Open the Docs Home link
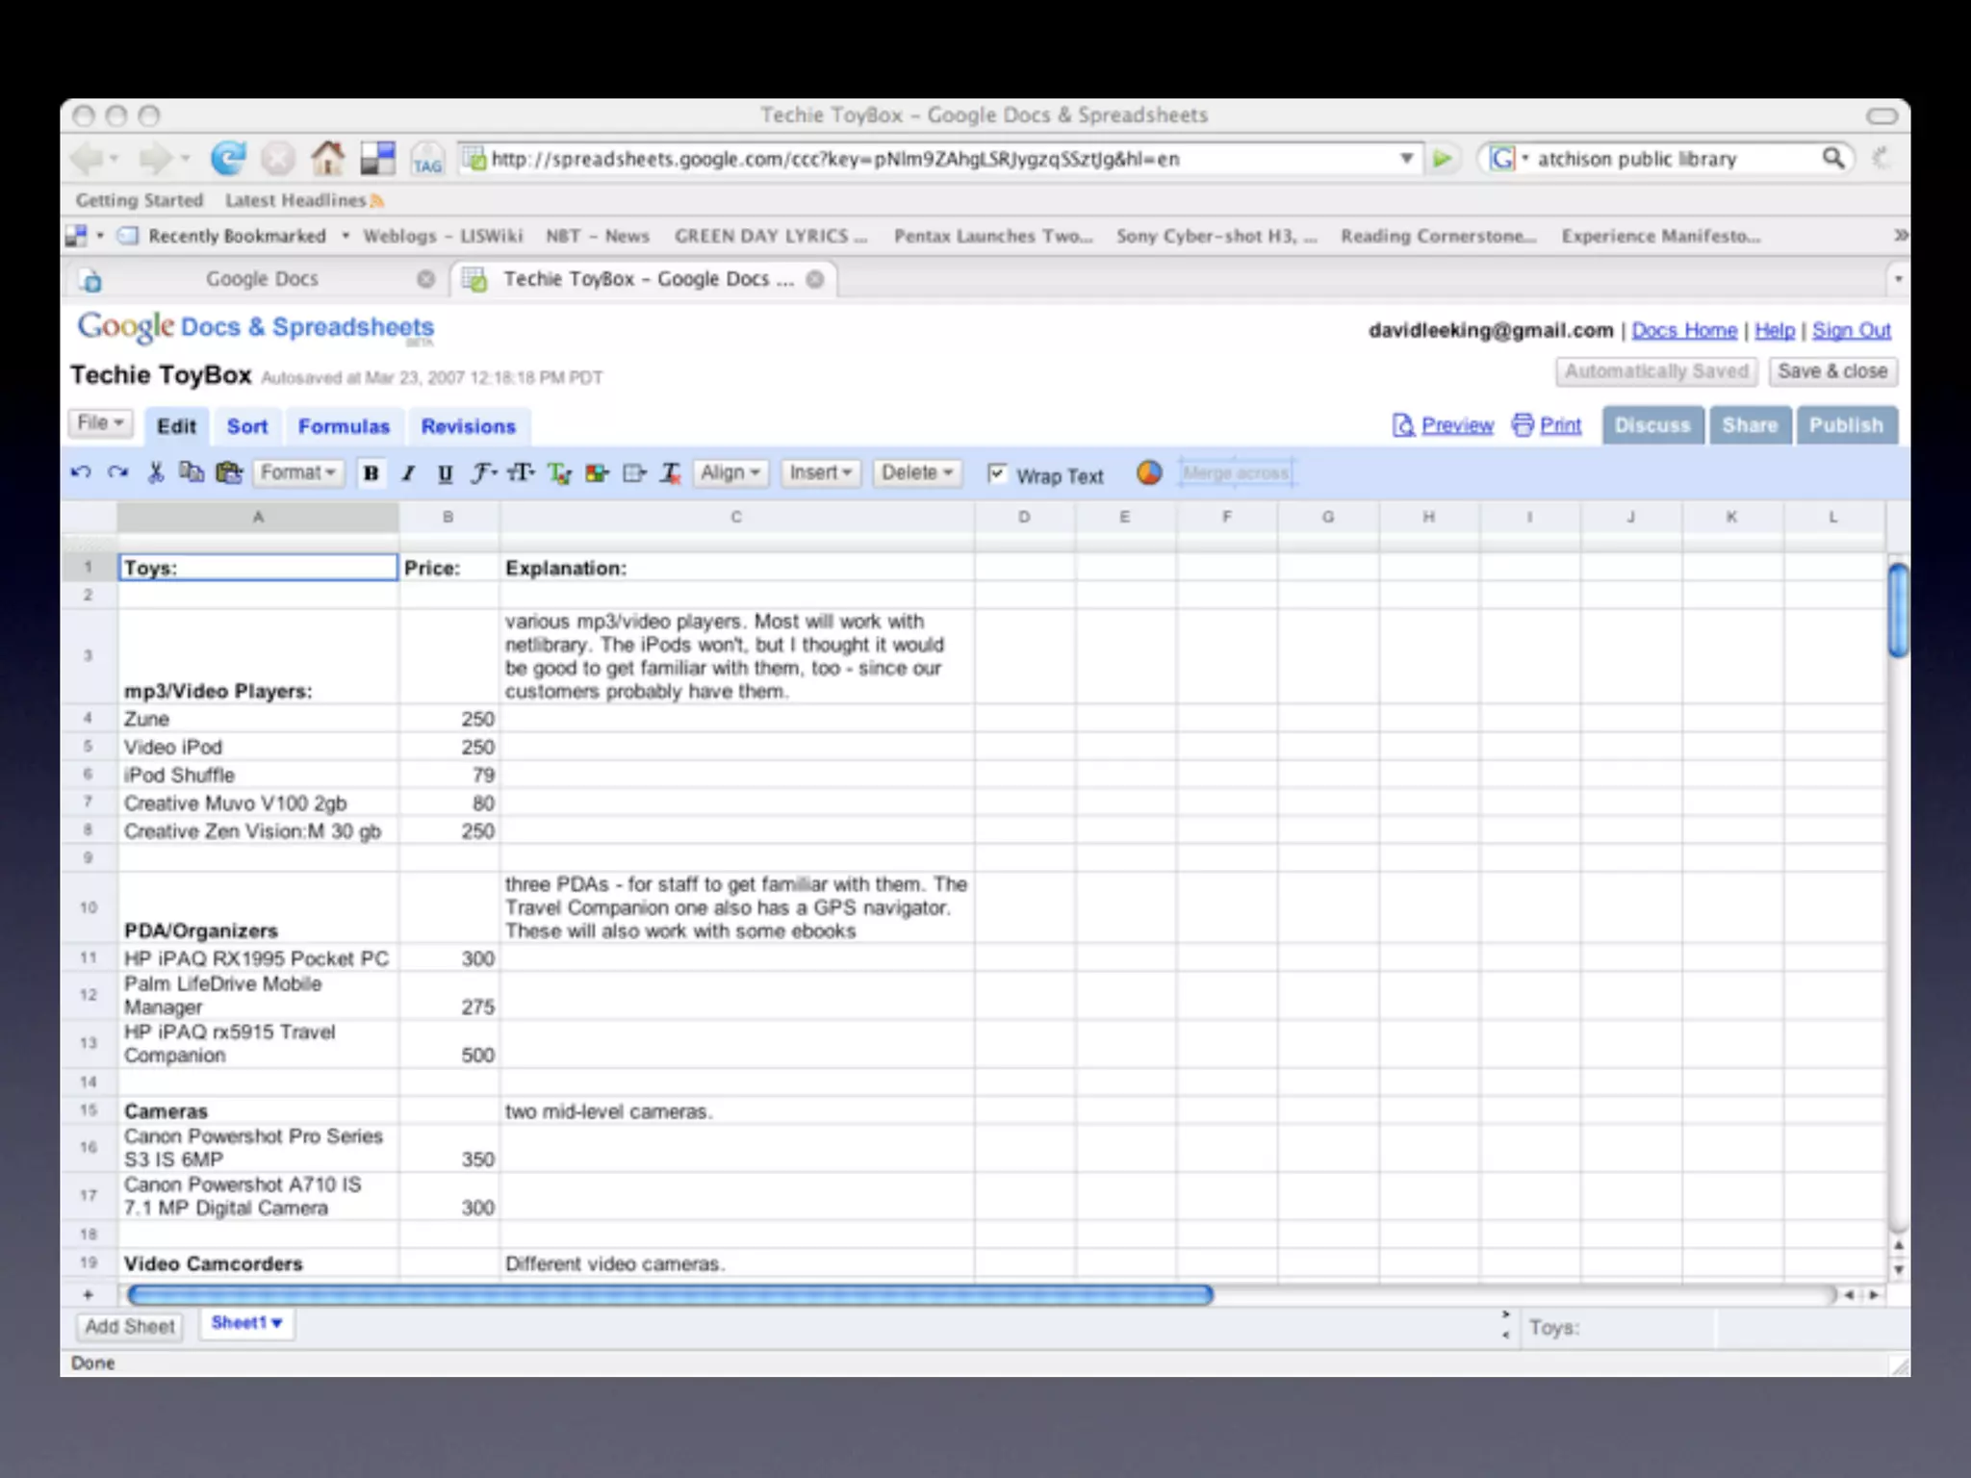1971x1478 pixels. click(1683, 330)
